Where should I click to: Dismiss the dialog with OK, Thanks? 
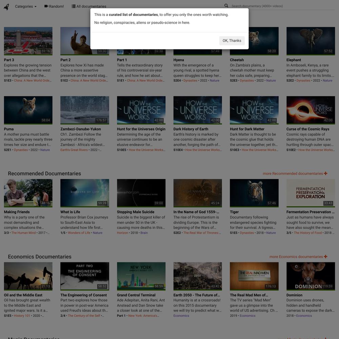coord(232,41)
